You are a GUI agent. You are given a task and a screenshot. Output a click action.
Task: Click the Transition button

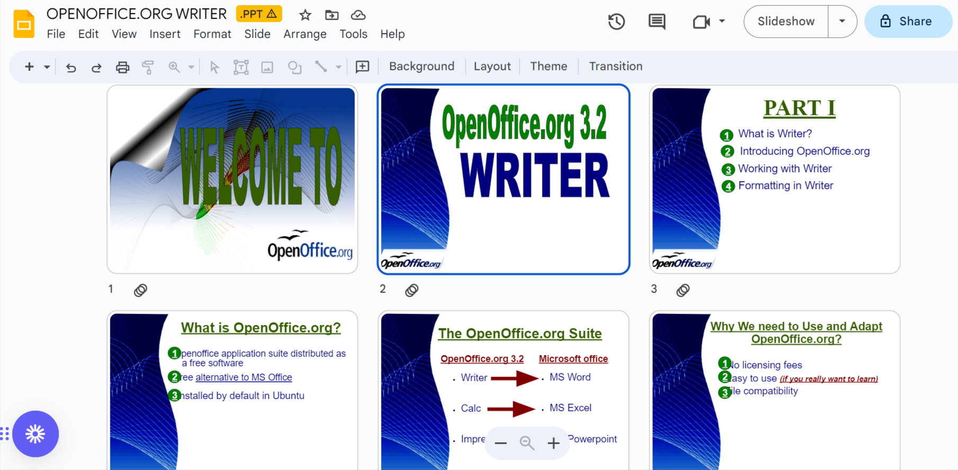coord(616,67)
